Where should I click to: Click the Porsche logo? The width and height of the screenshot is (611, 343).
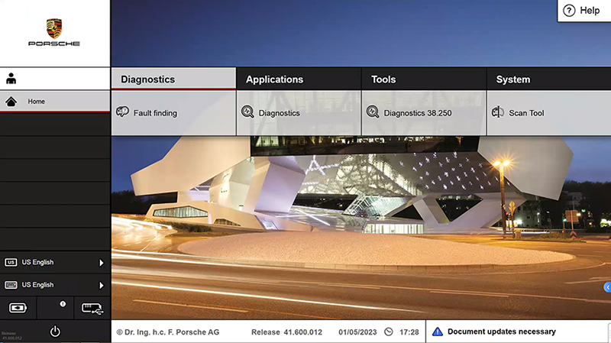(x=54, y=33)
